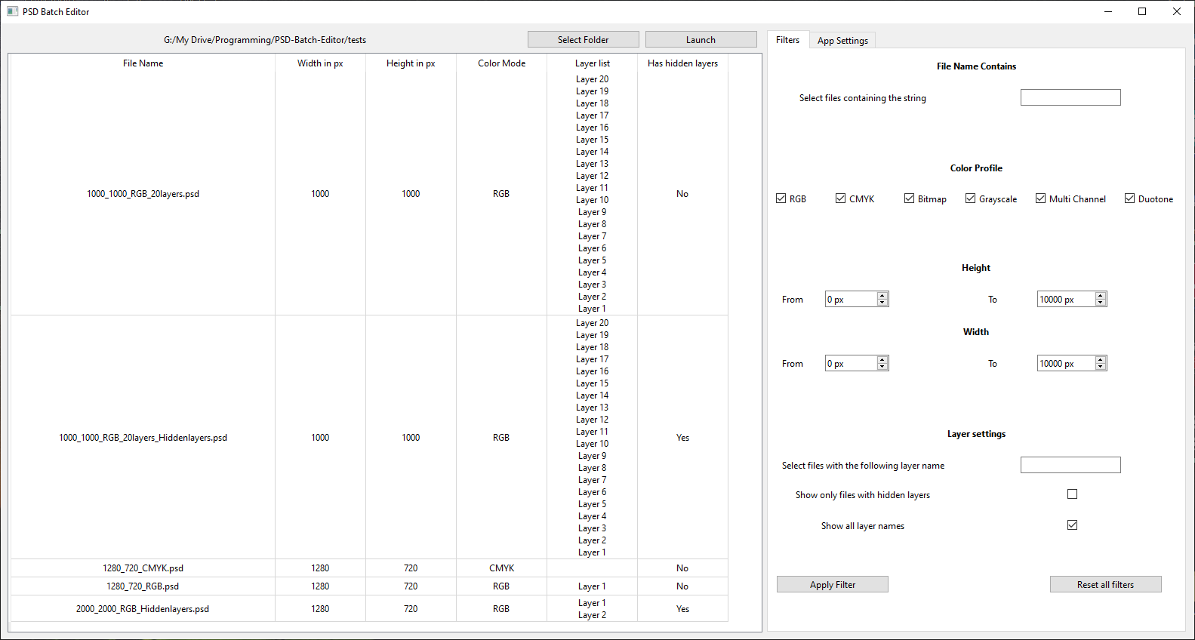Click the PSD Batch Editor title bar icon
The image size is (1195, 640).
[x=12, y=11]
